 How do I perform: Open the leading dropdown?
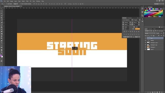[139, 22]
